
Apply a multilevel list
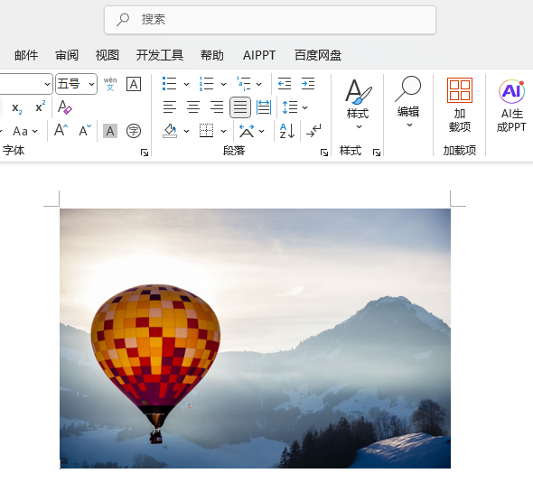[x=243, y=84]
